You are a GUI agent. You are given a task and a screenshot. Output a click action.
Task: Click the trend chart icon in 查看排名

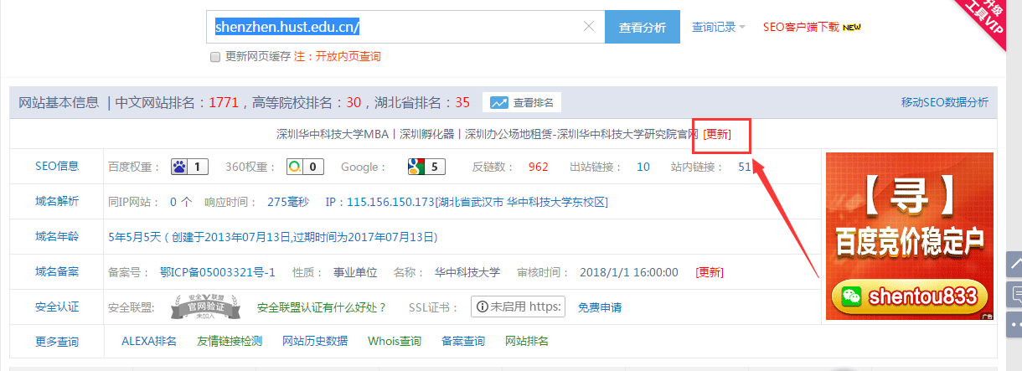coord(499,103)
